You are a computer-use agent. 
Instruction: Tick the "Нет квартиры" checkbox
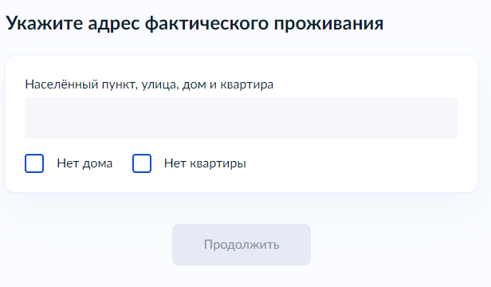click(142, 163)
